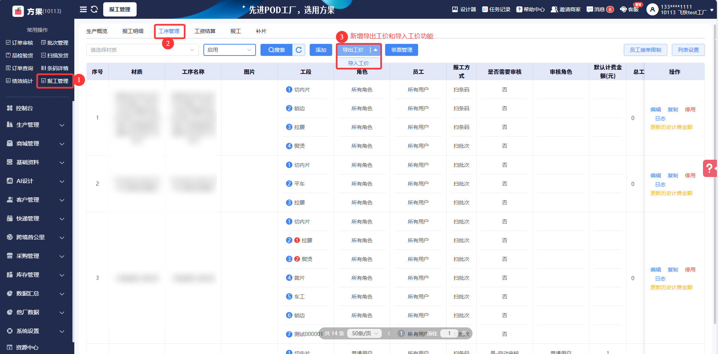Viewport: 718px width, 354px height.
Task: Open the 设计器 designer icon
Action: click(x=464, y=9)
